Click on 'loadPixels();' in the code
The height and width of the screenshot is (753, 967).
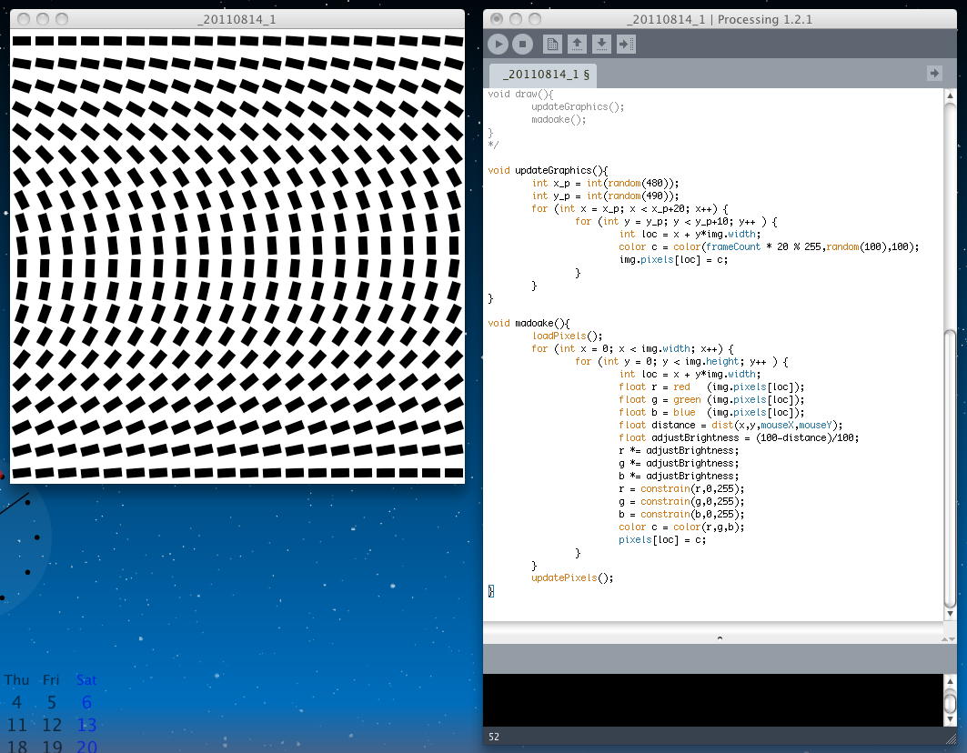pyautogui.click(x=567, y=336)
